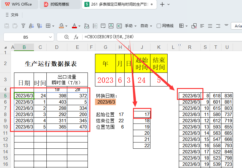Open the font color dropdown arrow

pyautogui.click(x=79, y=26)
